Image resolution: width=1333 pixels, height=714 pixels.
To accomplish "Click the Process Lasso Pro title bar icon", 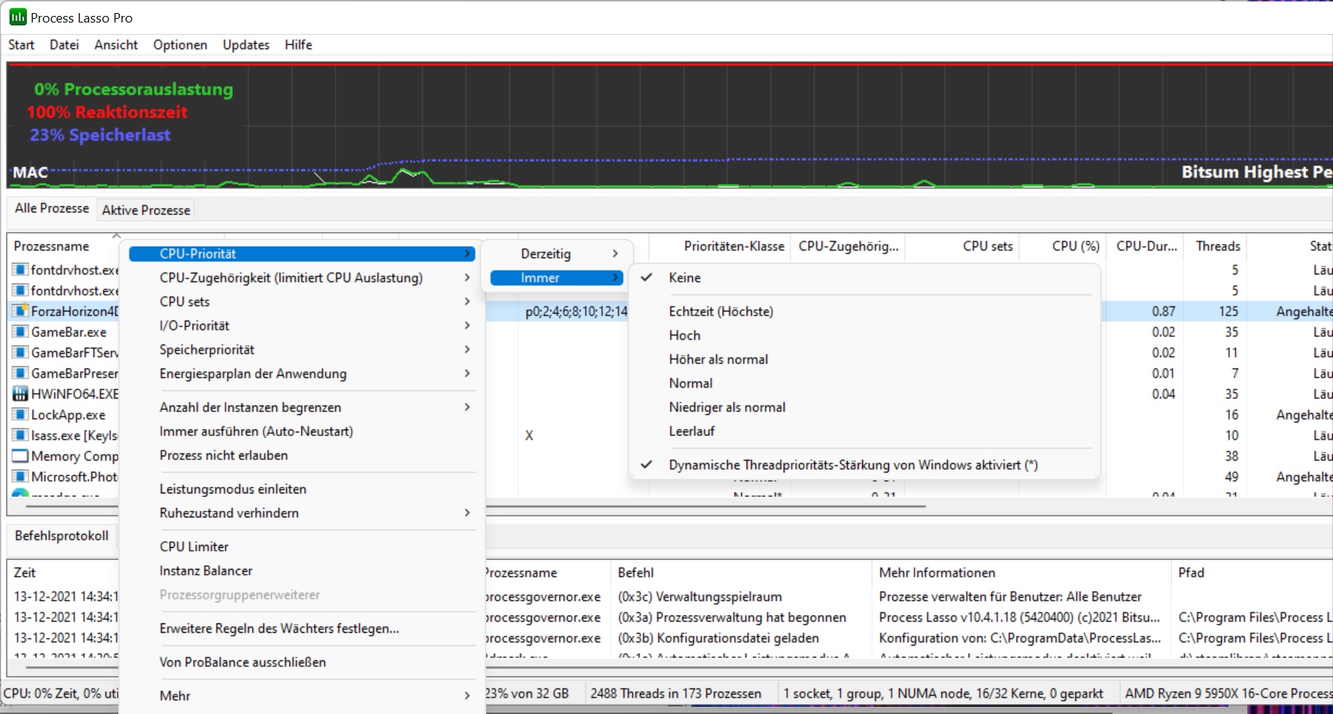I will point(17,17).
